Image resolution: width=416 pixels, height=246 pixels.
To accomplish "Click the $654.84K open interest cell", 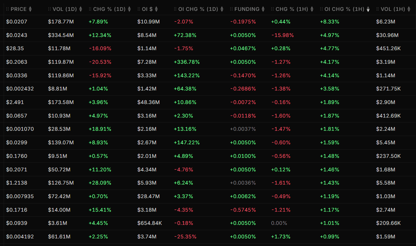I will [x=149, y=223].
